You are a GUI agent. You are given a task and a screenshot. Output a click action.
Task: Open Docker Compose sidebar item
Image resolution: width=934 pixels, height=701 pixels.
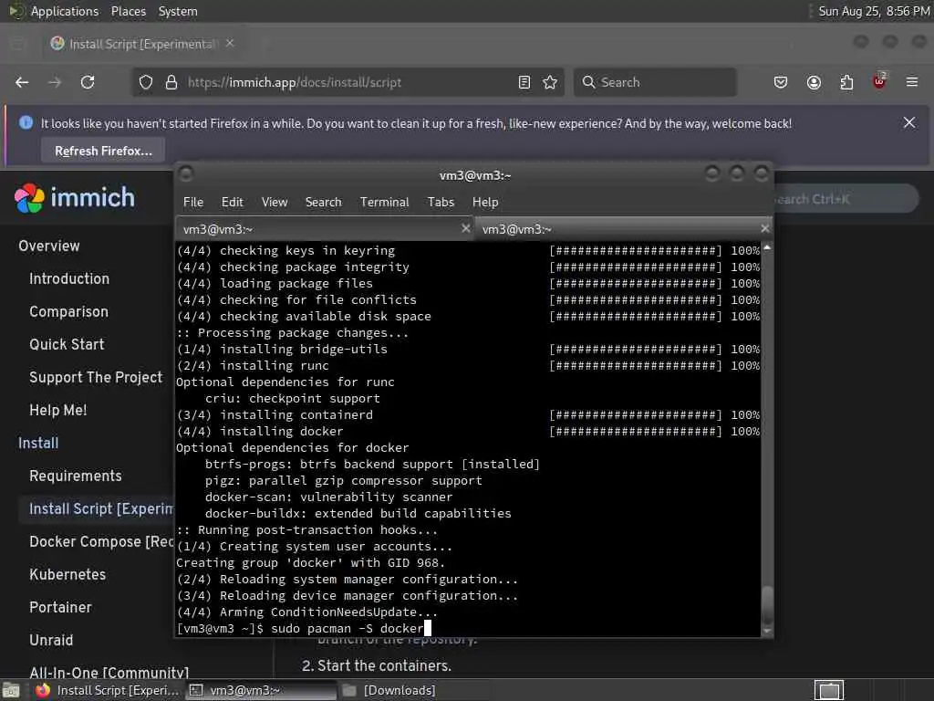point(100,541)
